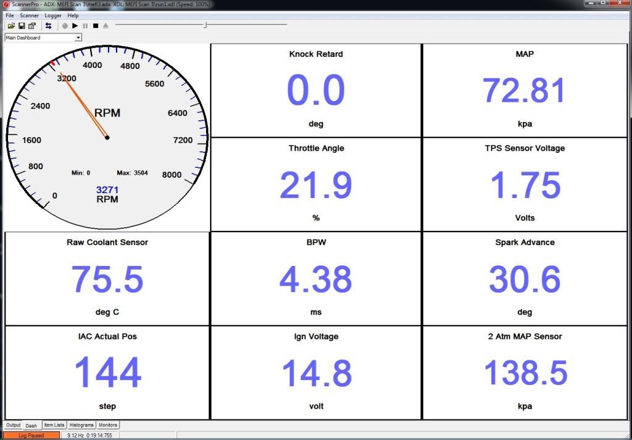Pause the log playback
The image size is (632, 440).
85,26
